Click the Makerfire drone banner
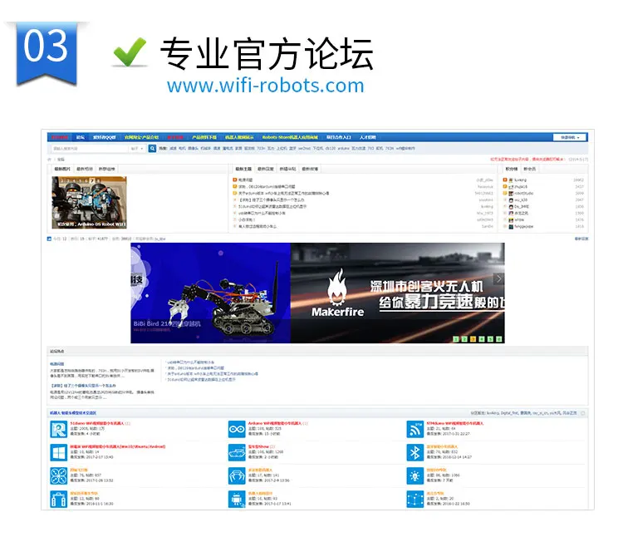623x537 pixels. coord(398,293)
